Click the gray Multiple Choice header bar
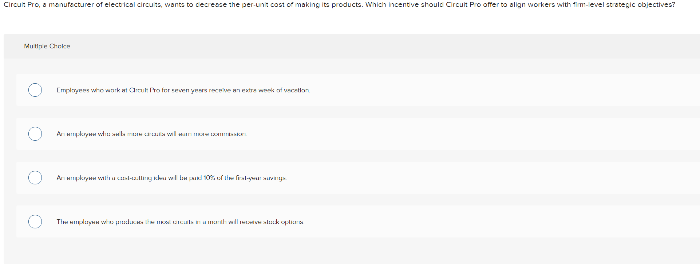Image resolution: width=700 pixels, height=268 pixels. 364,46
